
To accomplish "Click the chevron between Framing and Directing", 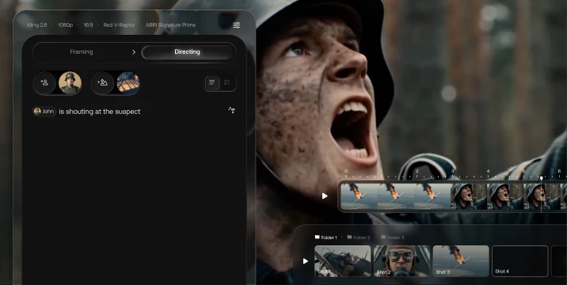I will [134, 52].
